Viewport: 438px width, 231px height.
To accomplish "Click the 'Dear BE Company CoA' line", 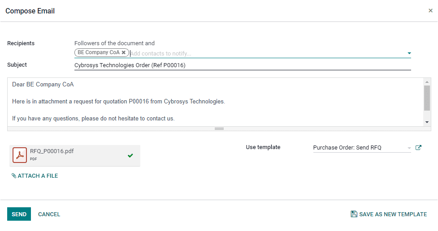I will [43, 85].
